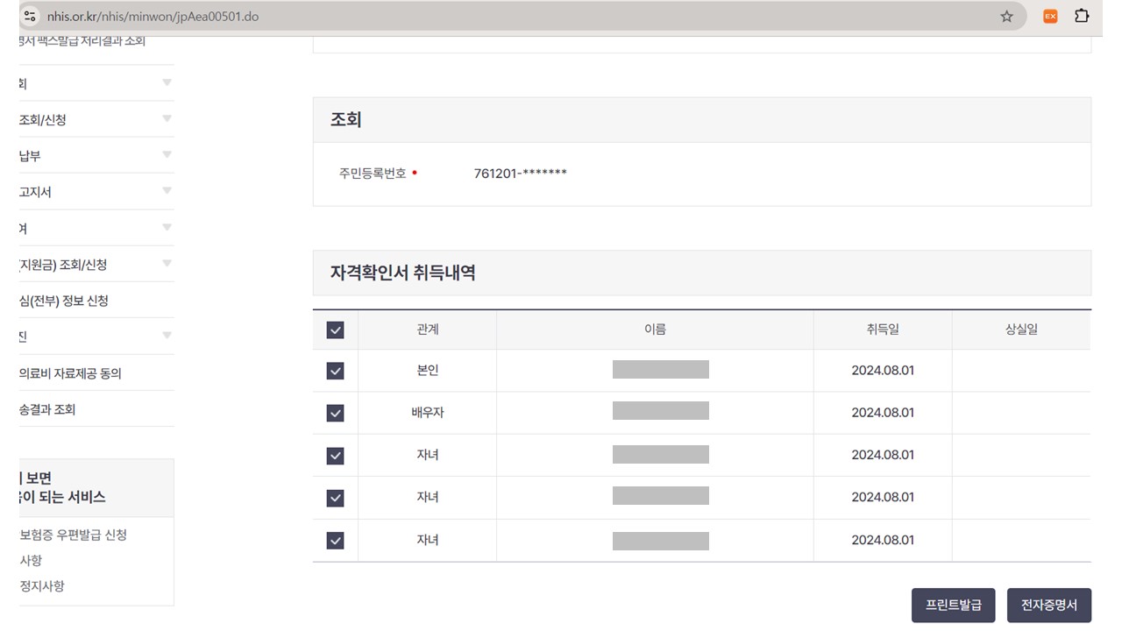Click the 취득일 column header
The height and width of the screenshot is (631, 1122).
pyautogui.click(x=883, y=330)
